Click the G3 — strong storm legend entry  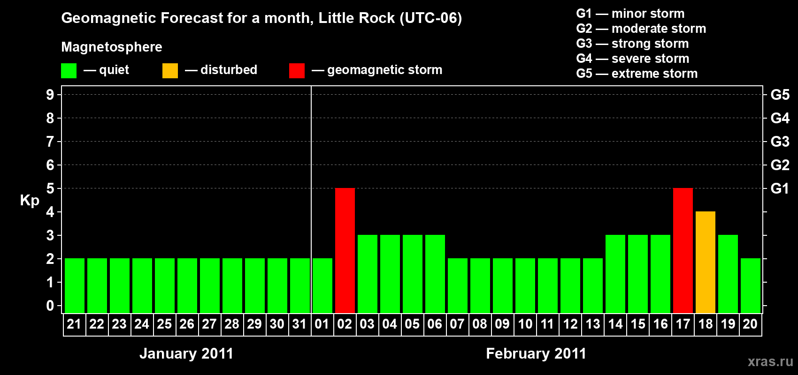632,44
